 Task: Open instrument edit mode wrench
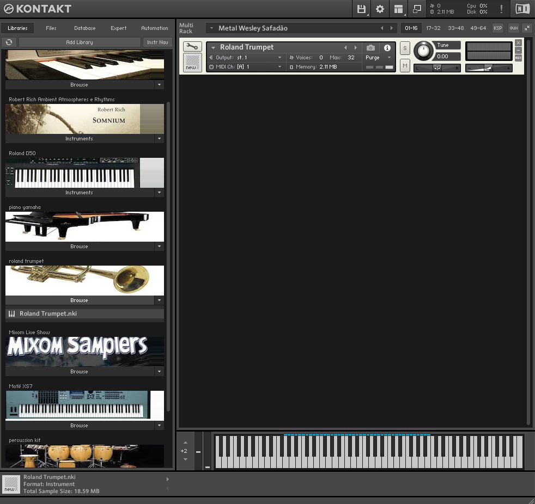coord(192,46)
